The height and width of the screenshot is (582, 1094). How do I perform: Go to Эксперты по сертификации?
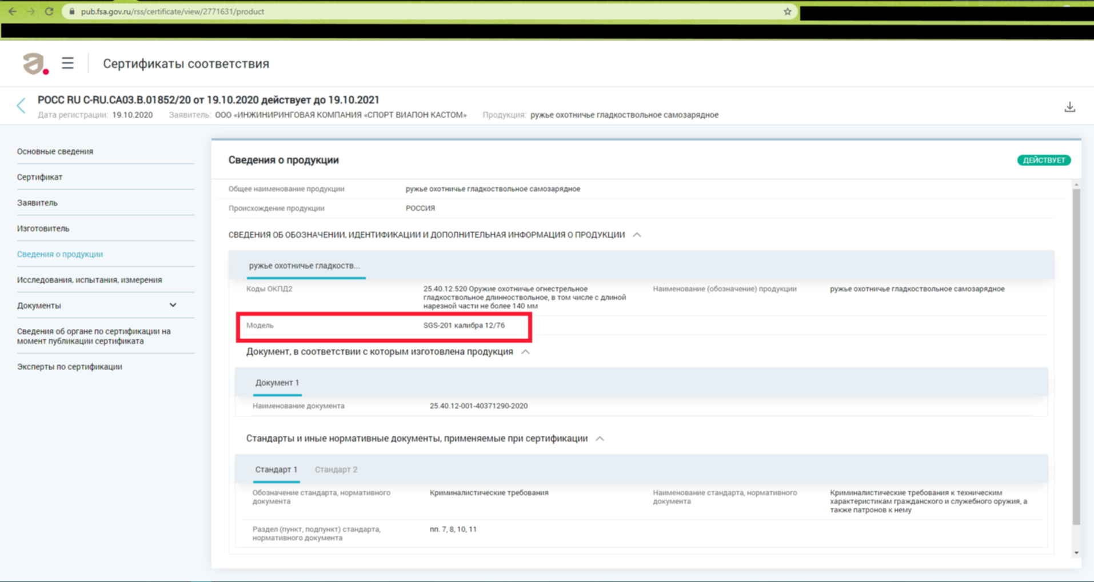[69, 367]
